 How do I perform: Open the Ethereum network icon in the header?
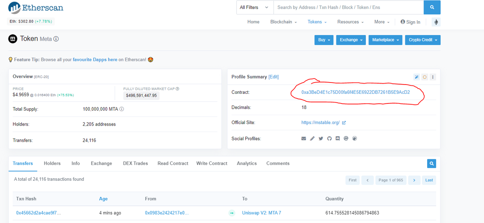coord(436,22)
